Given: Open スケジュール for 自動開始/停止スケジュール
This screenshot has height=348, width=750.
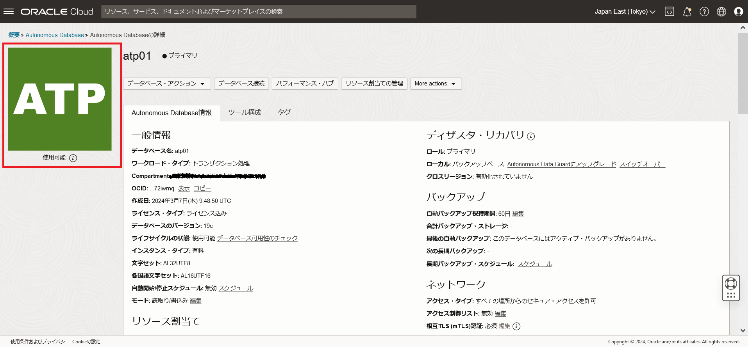Looking at the screenshot, I should [x=236, y=288].
